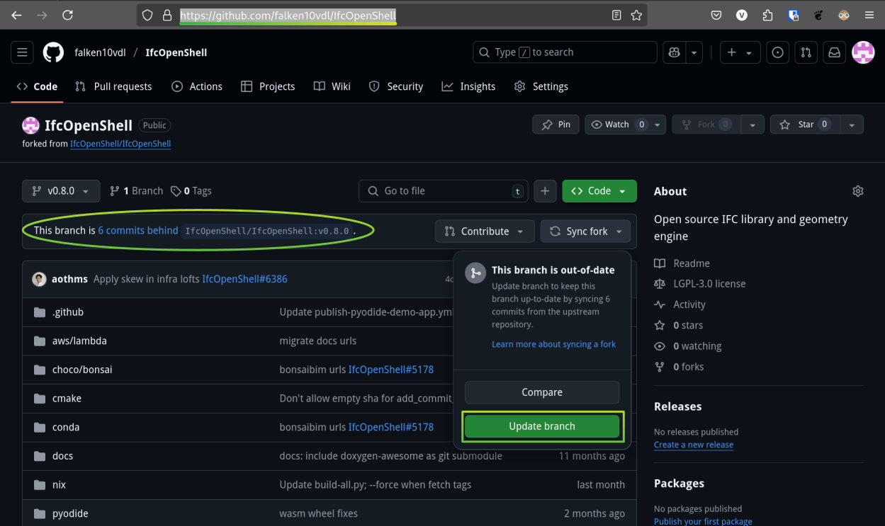Open Learn more about syncing a fork

(554, 344)
